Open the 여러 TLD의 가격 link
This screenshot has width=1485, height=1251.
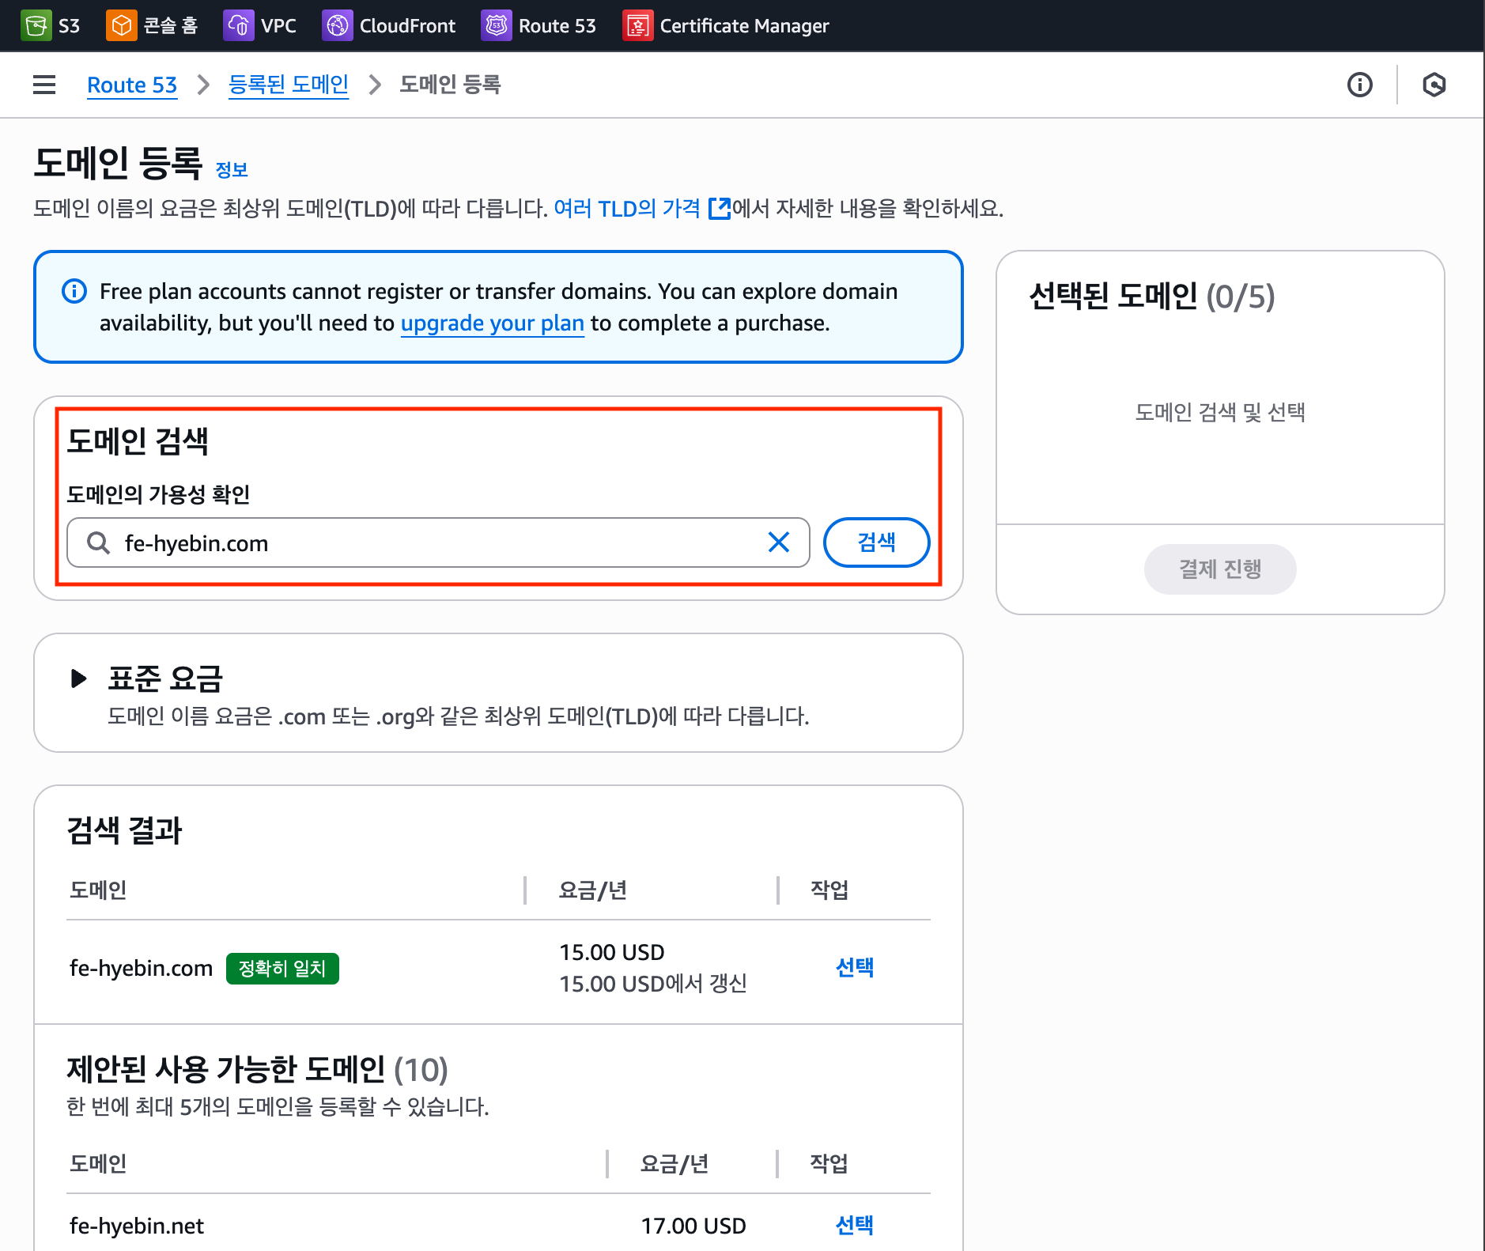(626, 209)
